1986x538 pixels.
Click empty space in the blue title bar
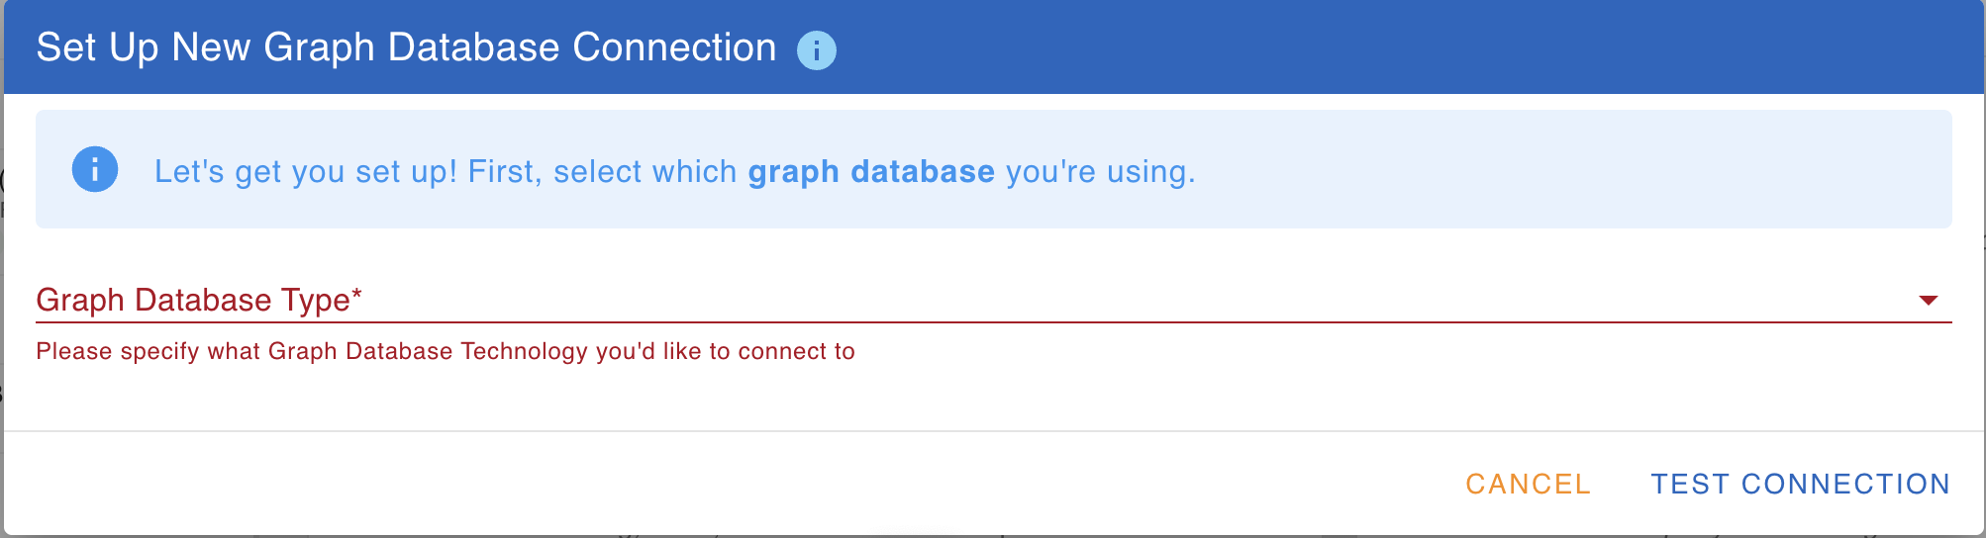point(1386,47)
